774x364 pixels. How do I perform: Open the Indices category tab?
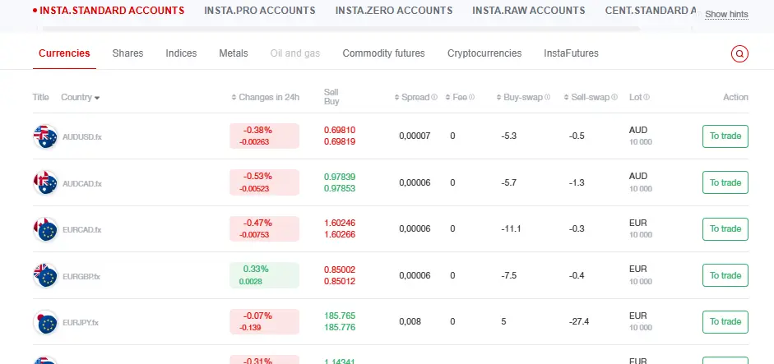click(x=181, y=53)
